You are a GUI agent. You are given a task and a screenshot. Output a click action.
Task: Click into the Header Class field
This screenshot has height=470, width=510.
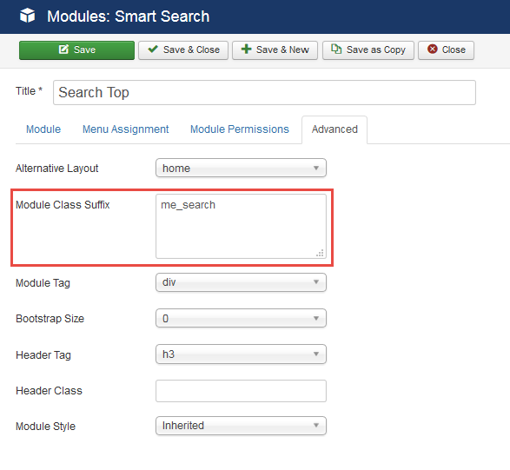click(241, 391)
